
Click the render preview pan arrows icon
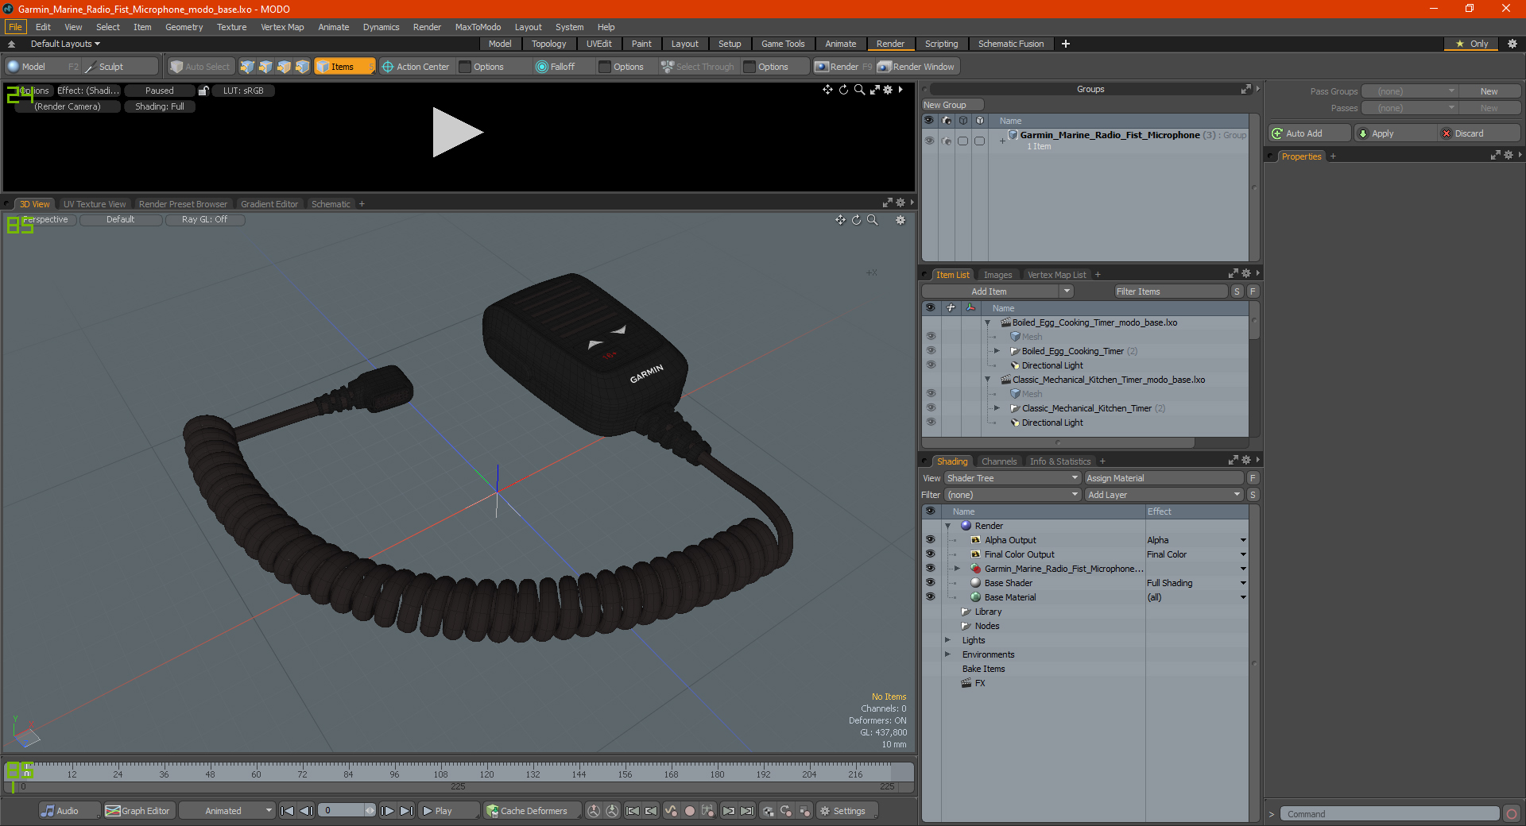pyautogui.click(x=827, y=90)
